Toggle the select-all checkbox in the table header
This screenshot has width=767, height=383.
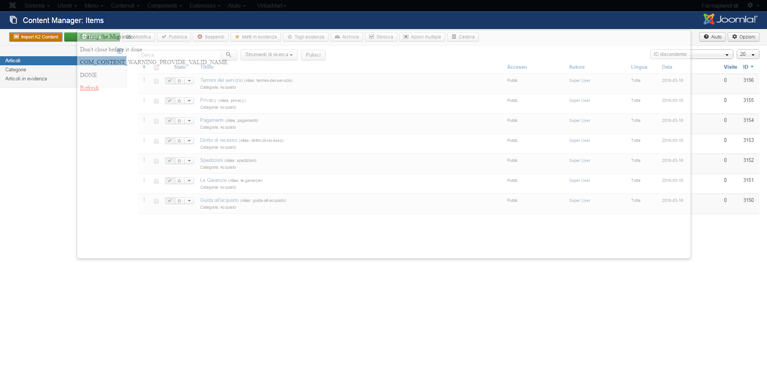(156, 68)
